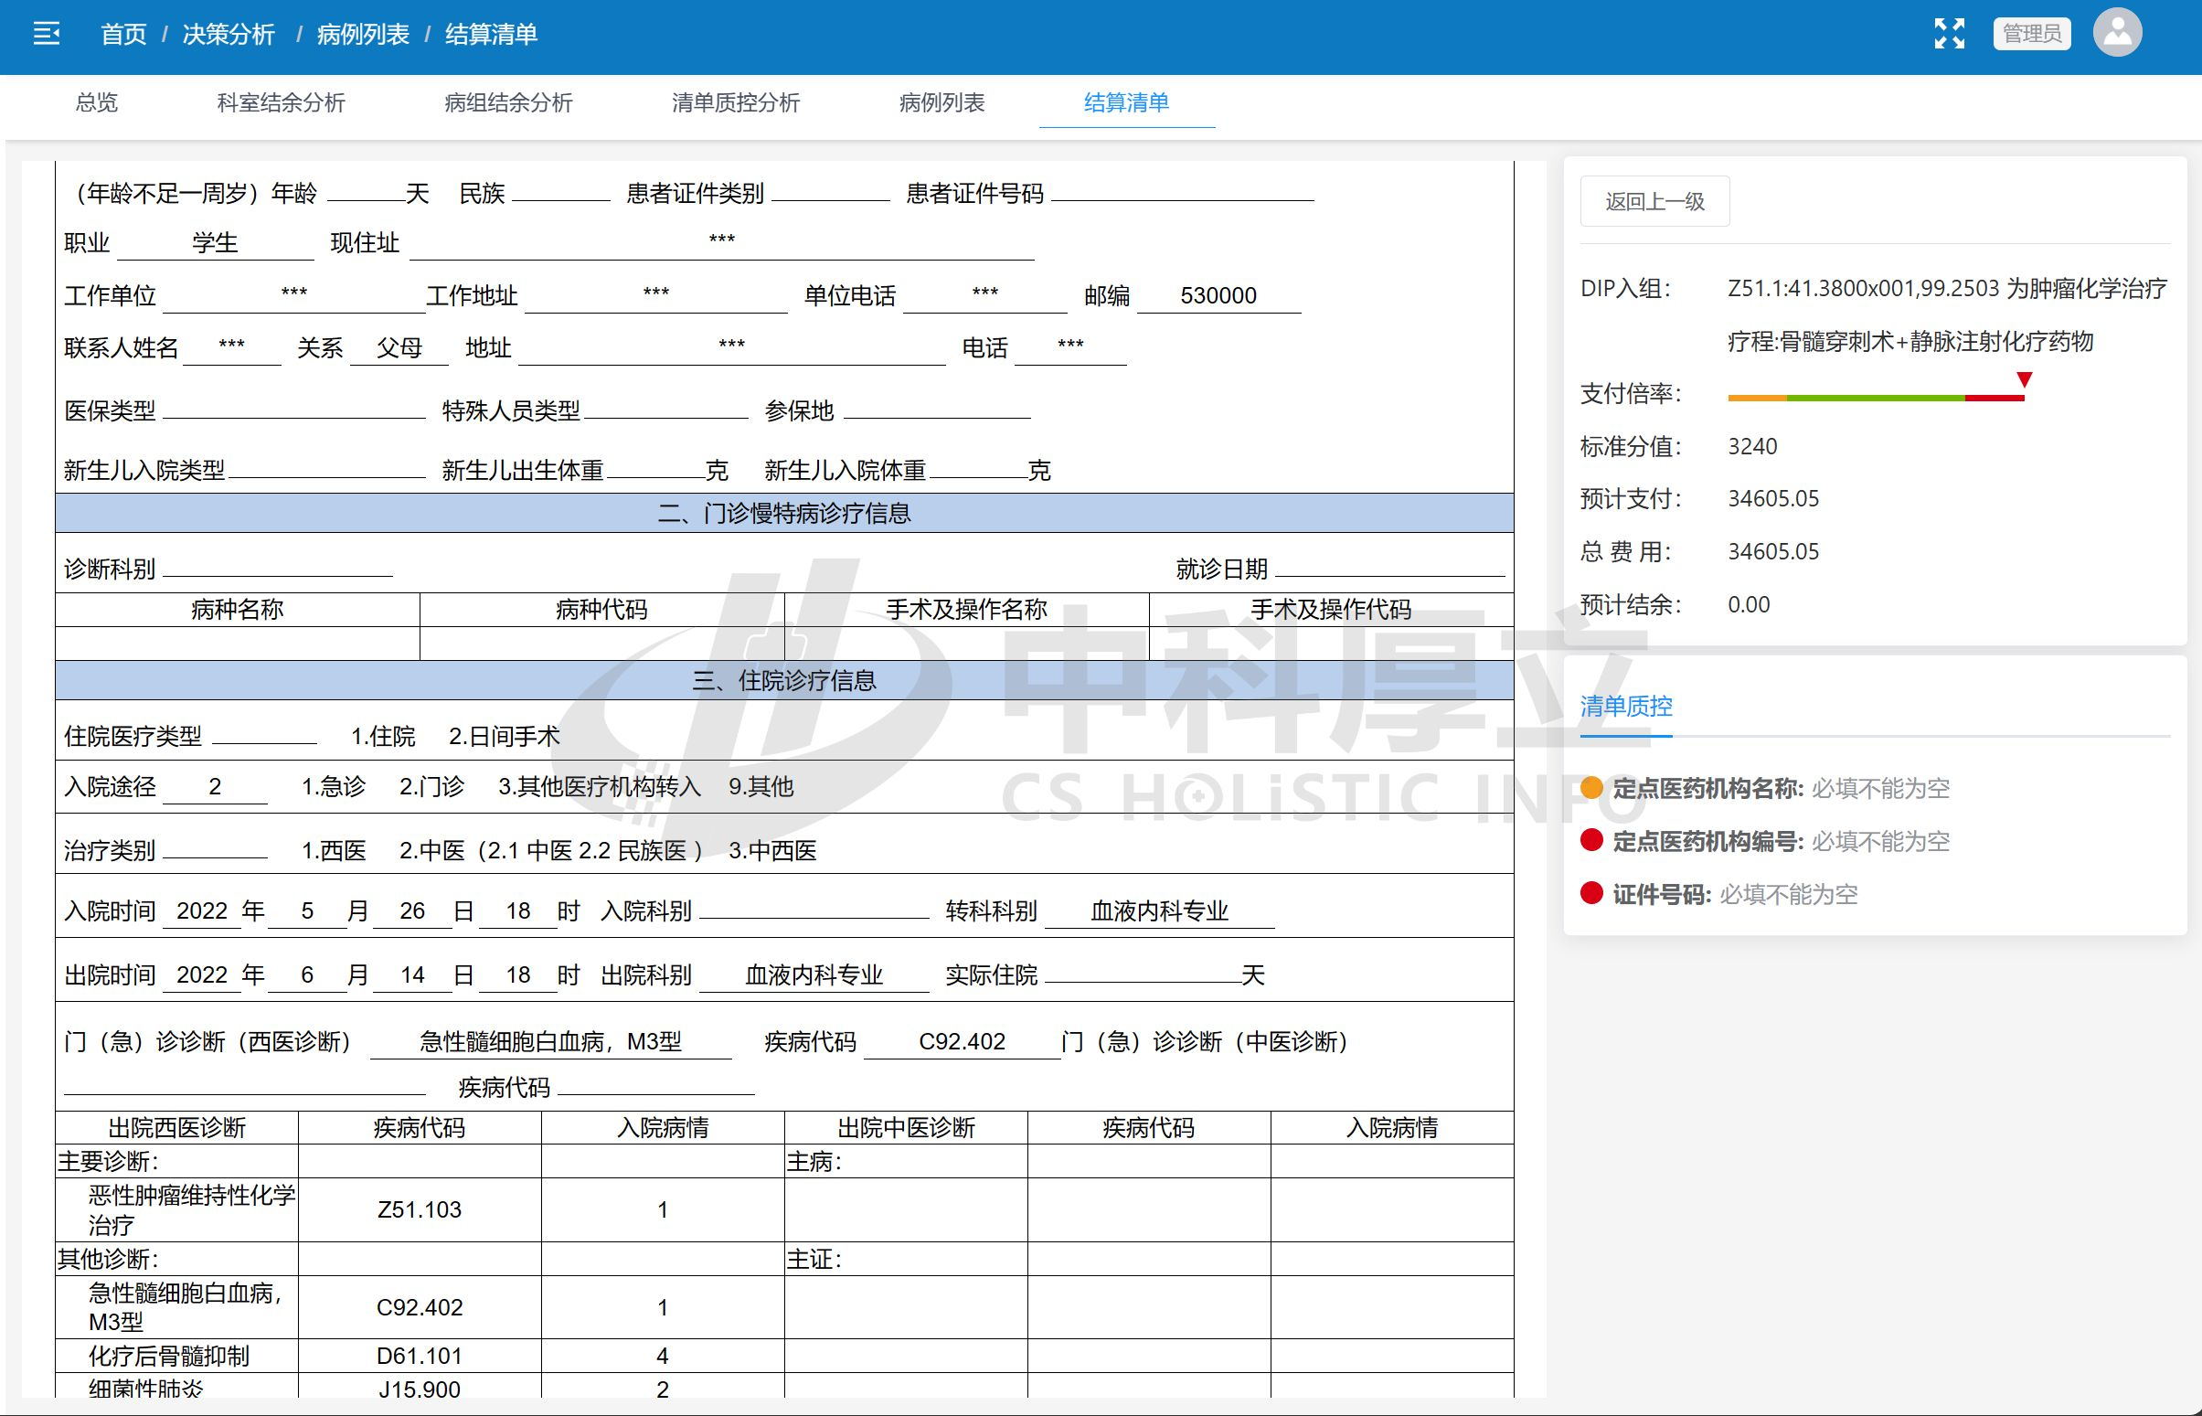Click the 化疗后骨髓抑制 diagnosis row

[x=176, y=1357]
